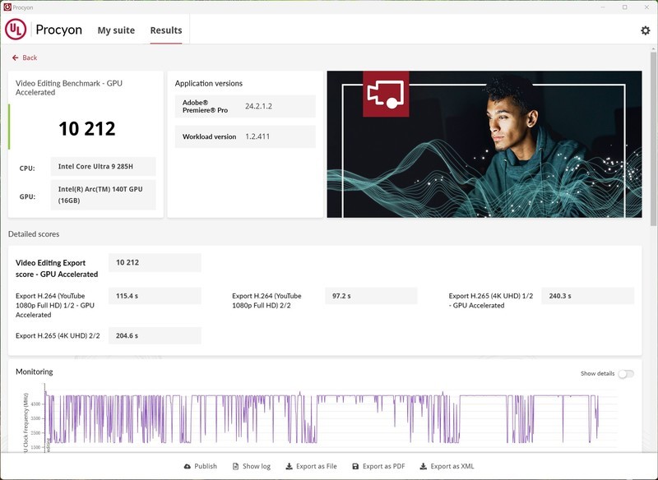Select the Results tab
Screen dimensions: 658x480
point(165,30)
